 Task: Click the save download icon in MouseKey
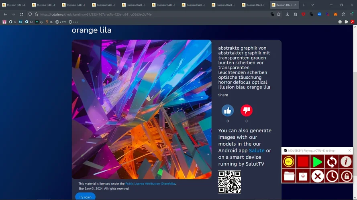click(x=303, y=176)
